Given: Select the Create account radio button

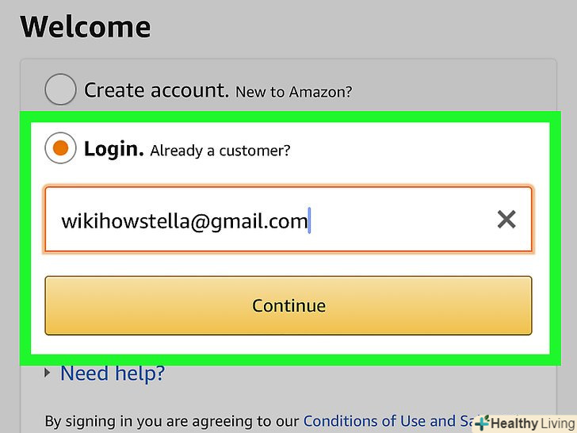Looking at the screenshot, I should coord(61,90).
